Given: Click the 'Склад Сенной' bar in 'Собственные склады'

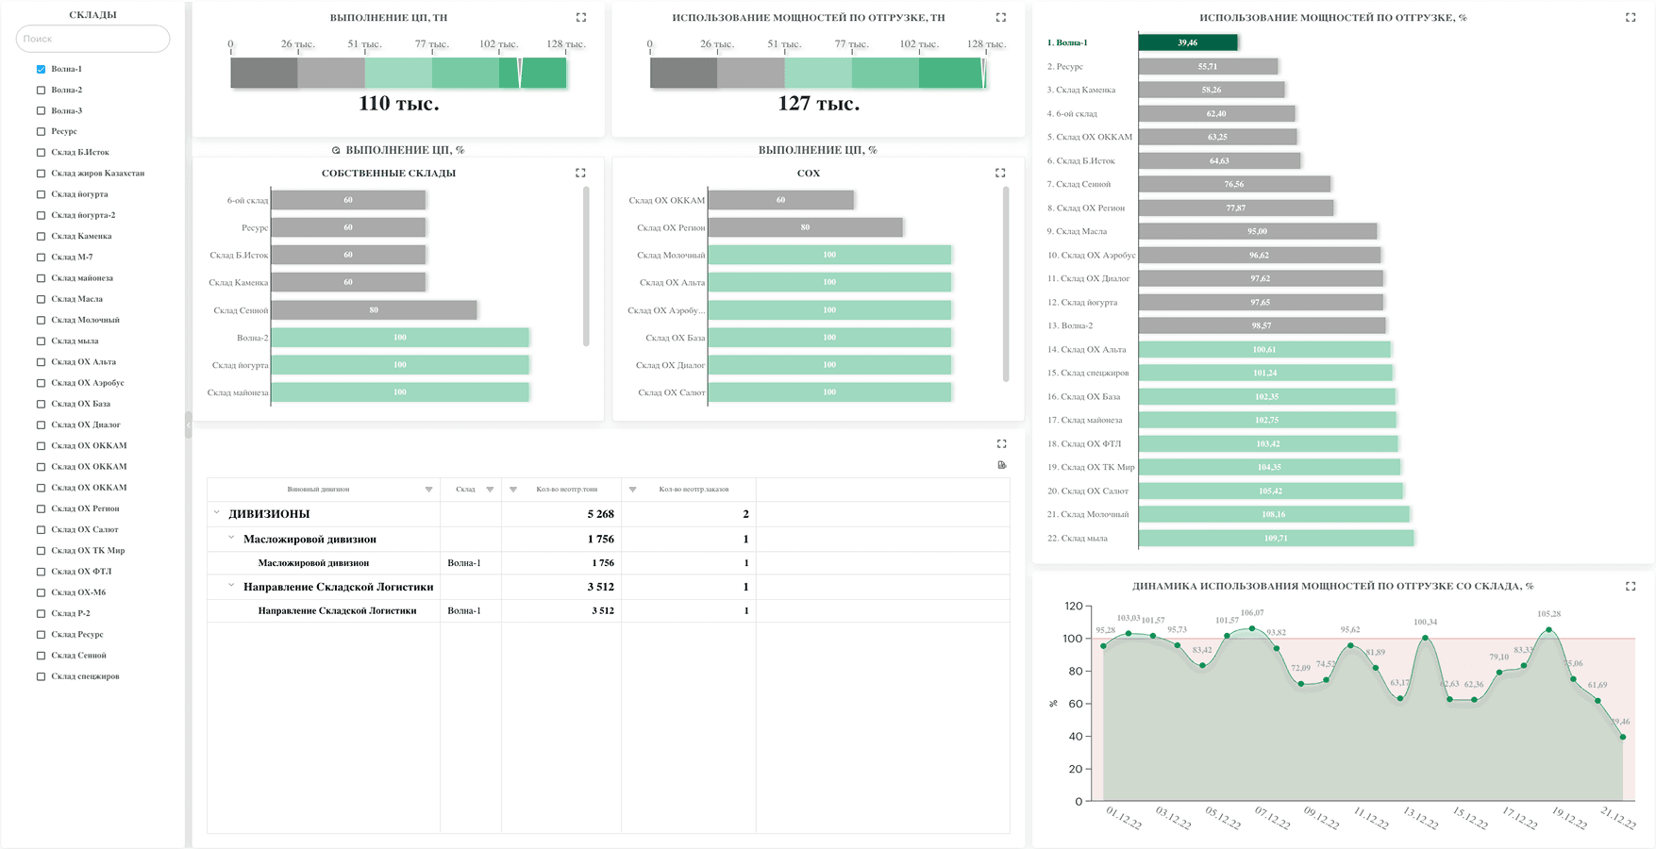Looking at the screenshot, I should (374, 309).
